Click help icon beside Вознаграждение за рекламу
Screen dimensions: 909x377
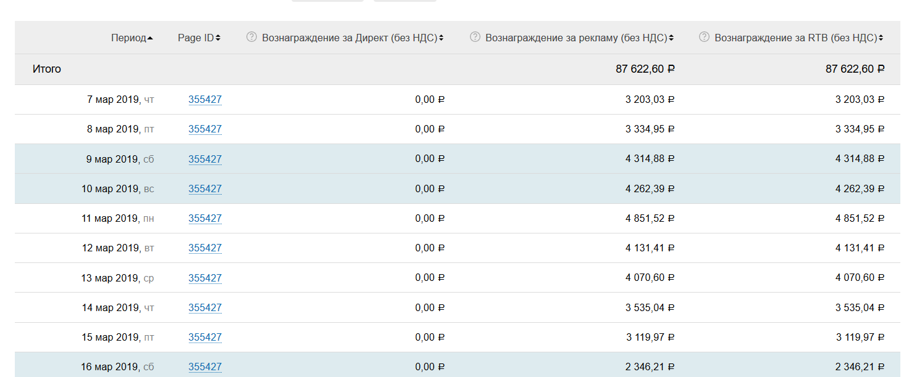point(475,37)
